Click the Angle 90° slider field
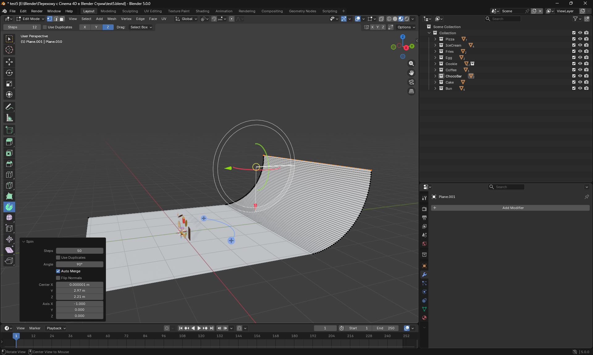Viewport: 593px width, 355px height. (x=79, y=264)
